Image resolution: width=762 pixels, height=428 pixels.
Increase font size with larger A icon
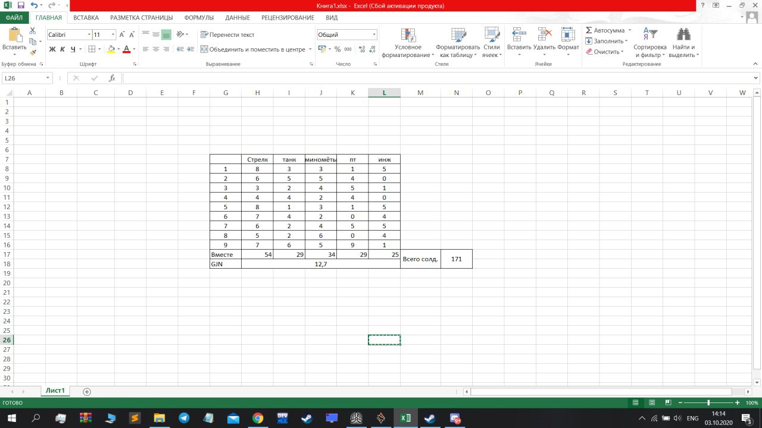coord(123,34)
